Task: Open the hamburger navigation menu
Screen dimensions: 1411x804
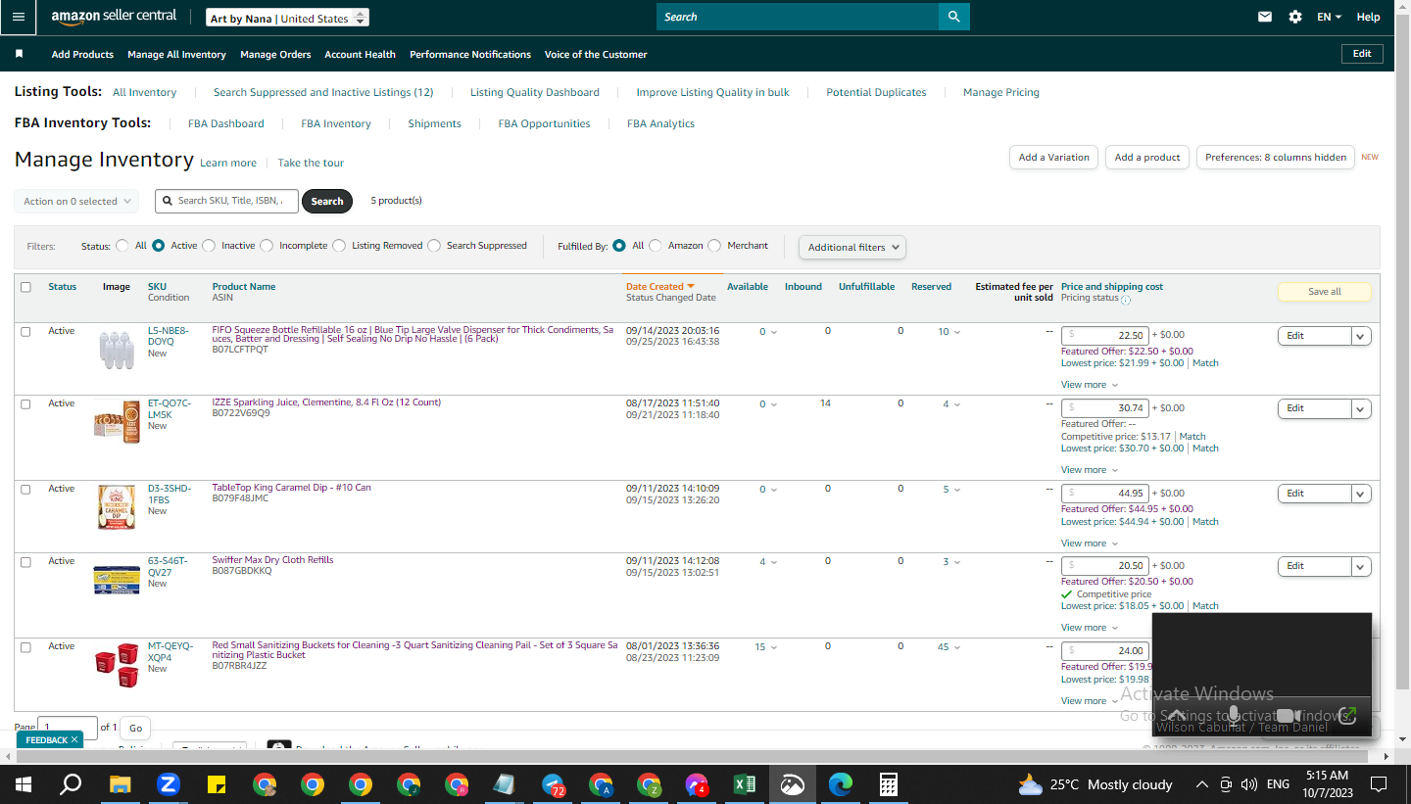Action: 19,17
